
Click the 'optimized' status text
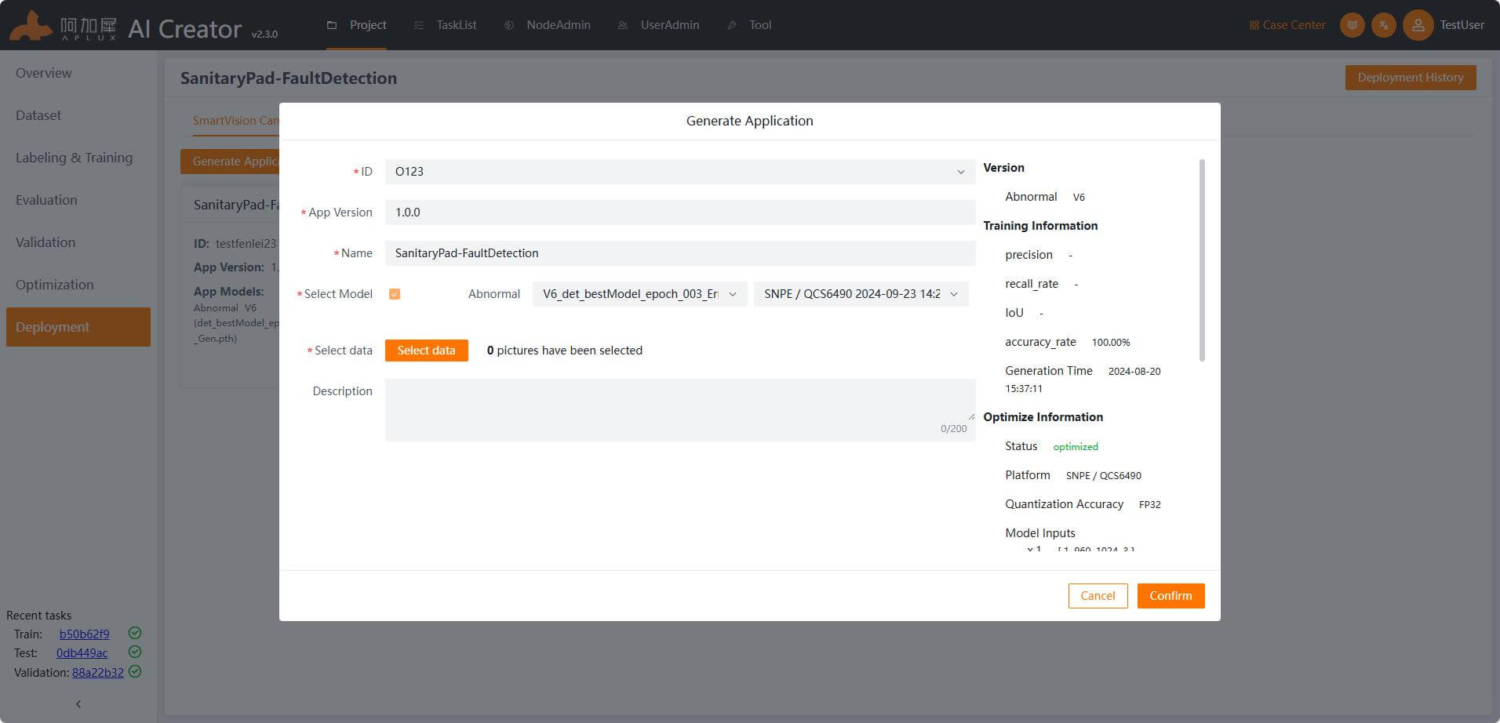[x=1076, y=447]
